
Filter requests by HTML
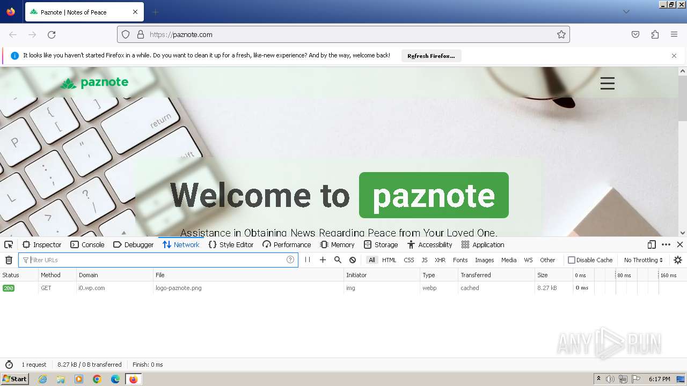pyautogui.click(x=389, y=260)
